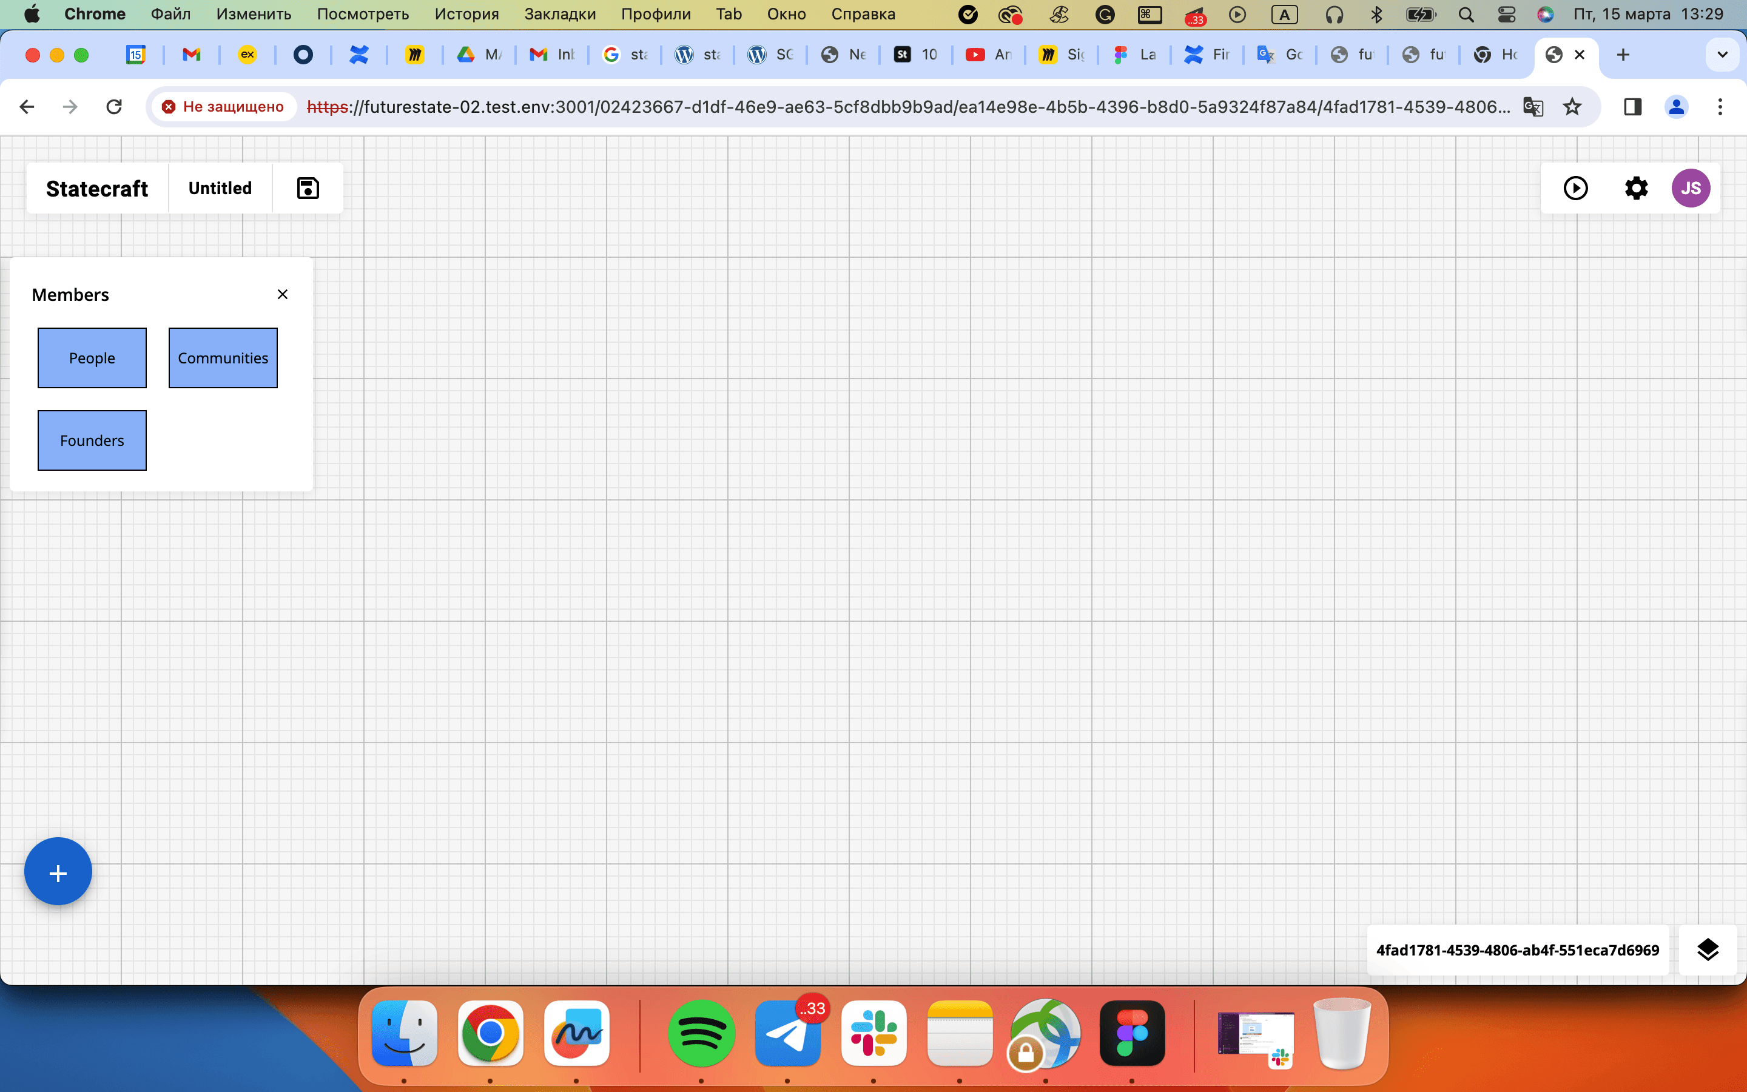Open the История menu

pyautogui.click(x=466, y=14)
